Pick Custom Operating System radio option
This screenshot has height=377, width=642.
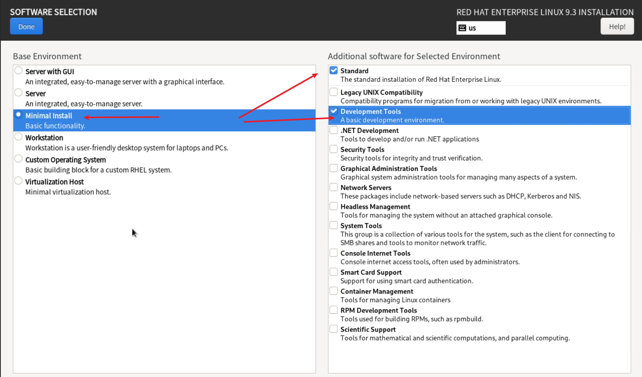19,159
